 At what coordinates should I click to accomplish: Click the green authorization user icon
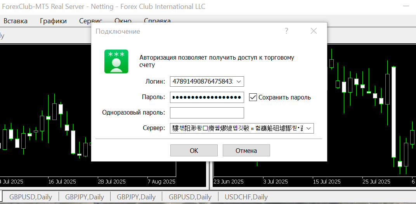point(116,62)
